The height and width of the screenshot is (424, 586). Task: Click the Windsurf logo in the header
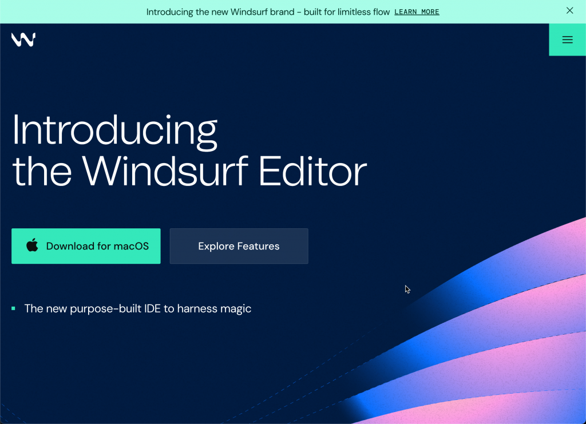click(x=23, y=39)
